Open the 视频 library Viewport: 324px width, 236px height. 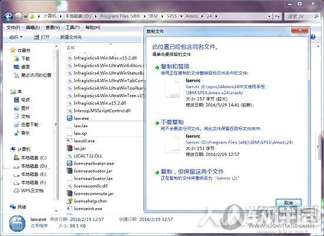pyautogui.click(x=22, y=100)
